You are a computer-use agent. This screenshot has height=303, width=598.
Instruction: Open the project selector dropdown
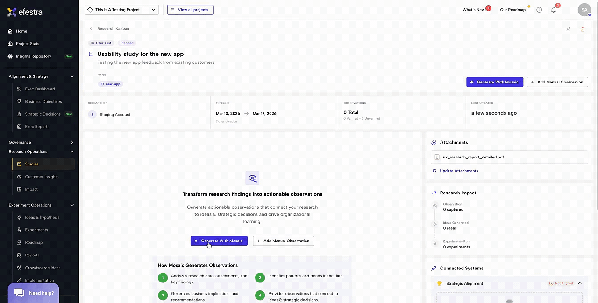pos(121,10)
